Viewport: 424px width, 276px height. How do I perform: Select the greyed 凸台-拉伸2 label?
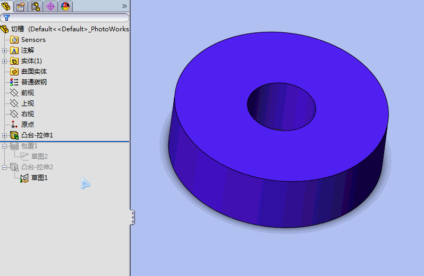coord(37,167)
